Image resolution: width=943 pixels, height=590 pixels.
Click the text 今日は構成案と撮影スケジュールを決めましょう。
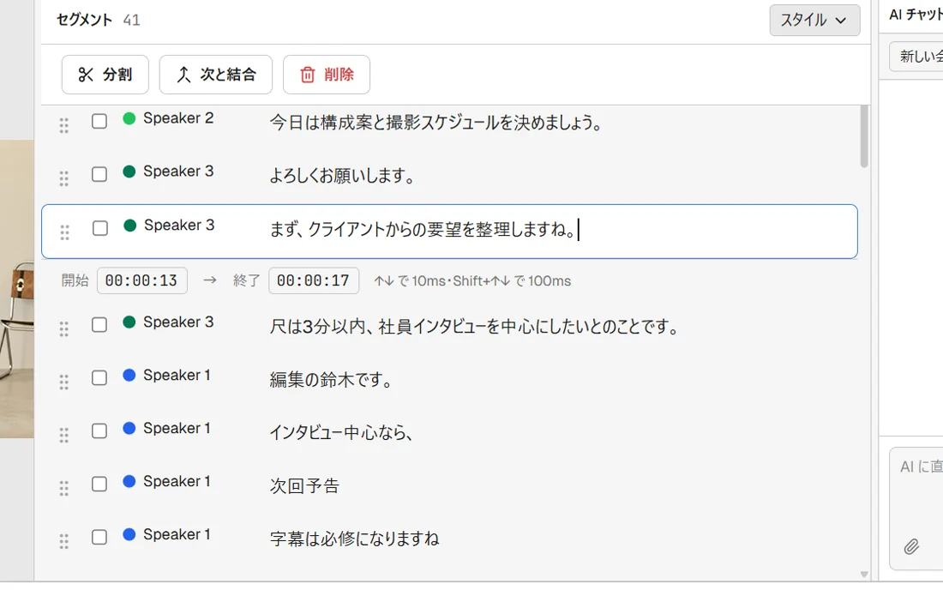point(436,123)
